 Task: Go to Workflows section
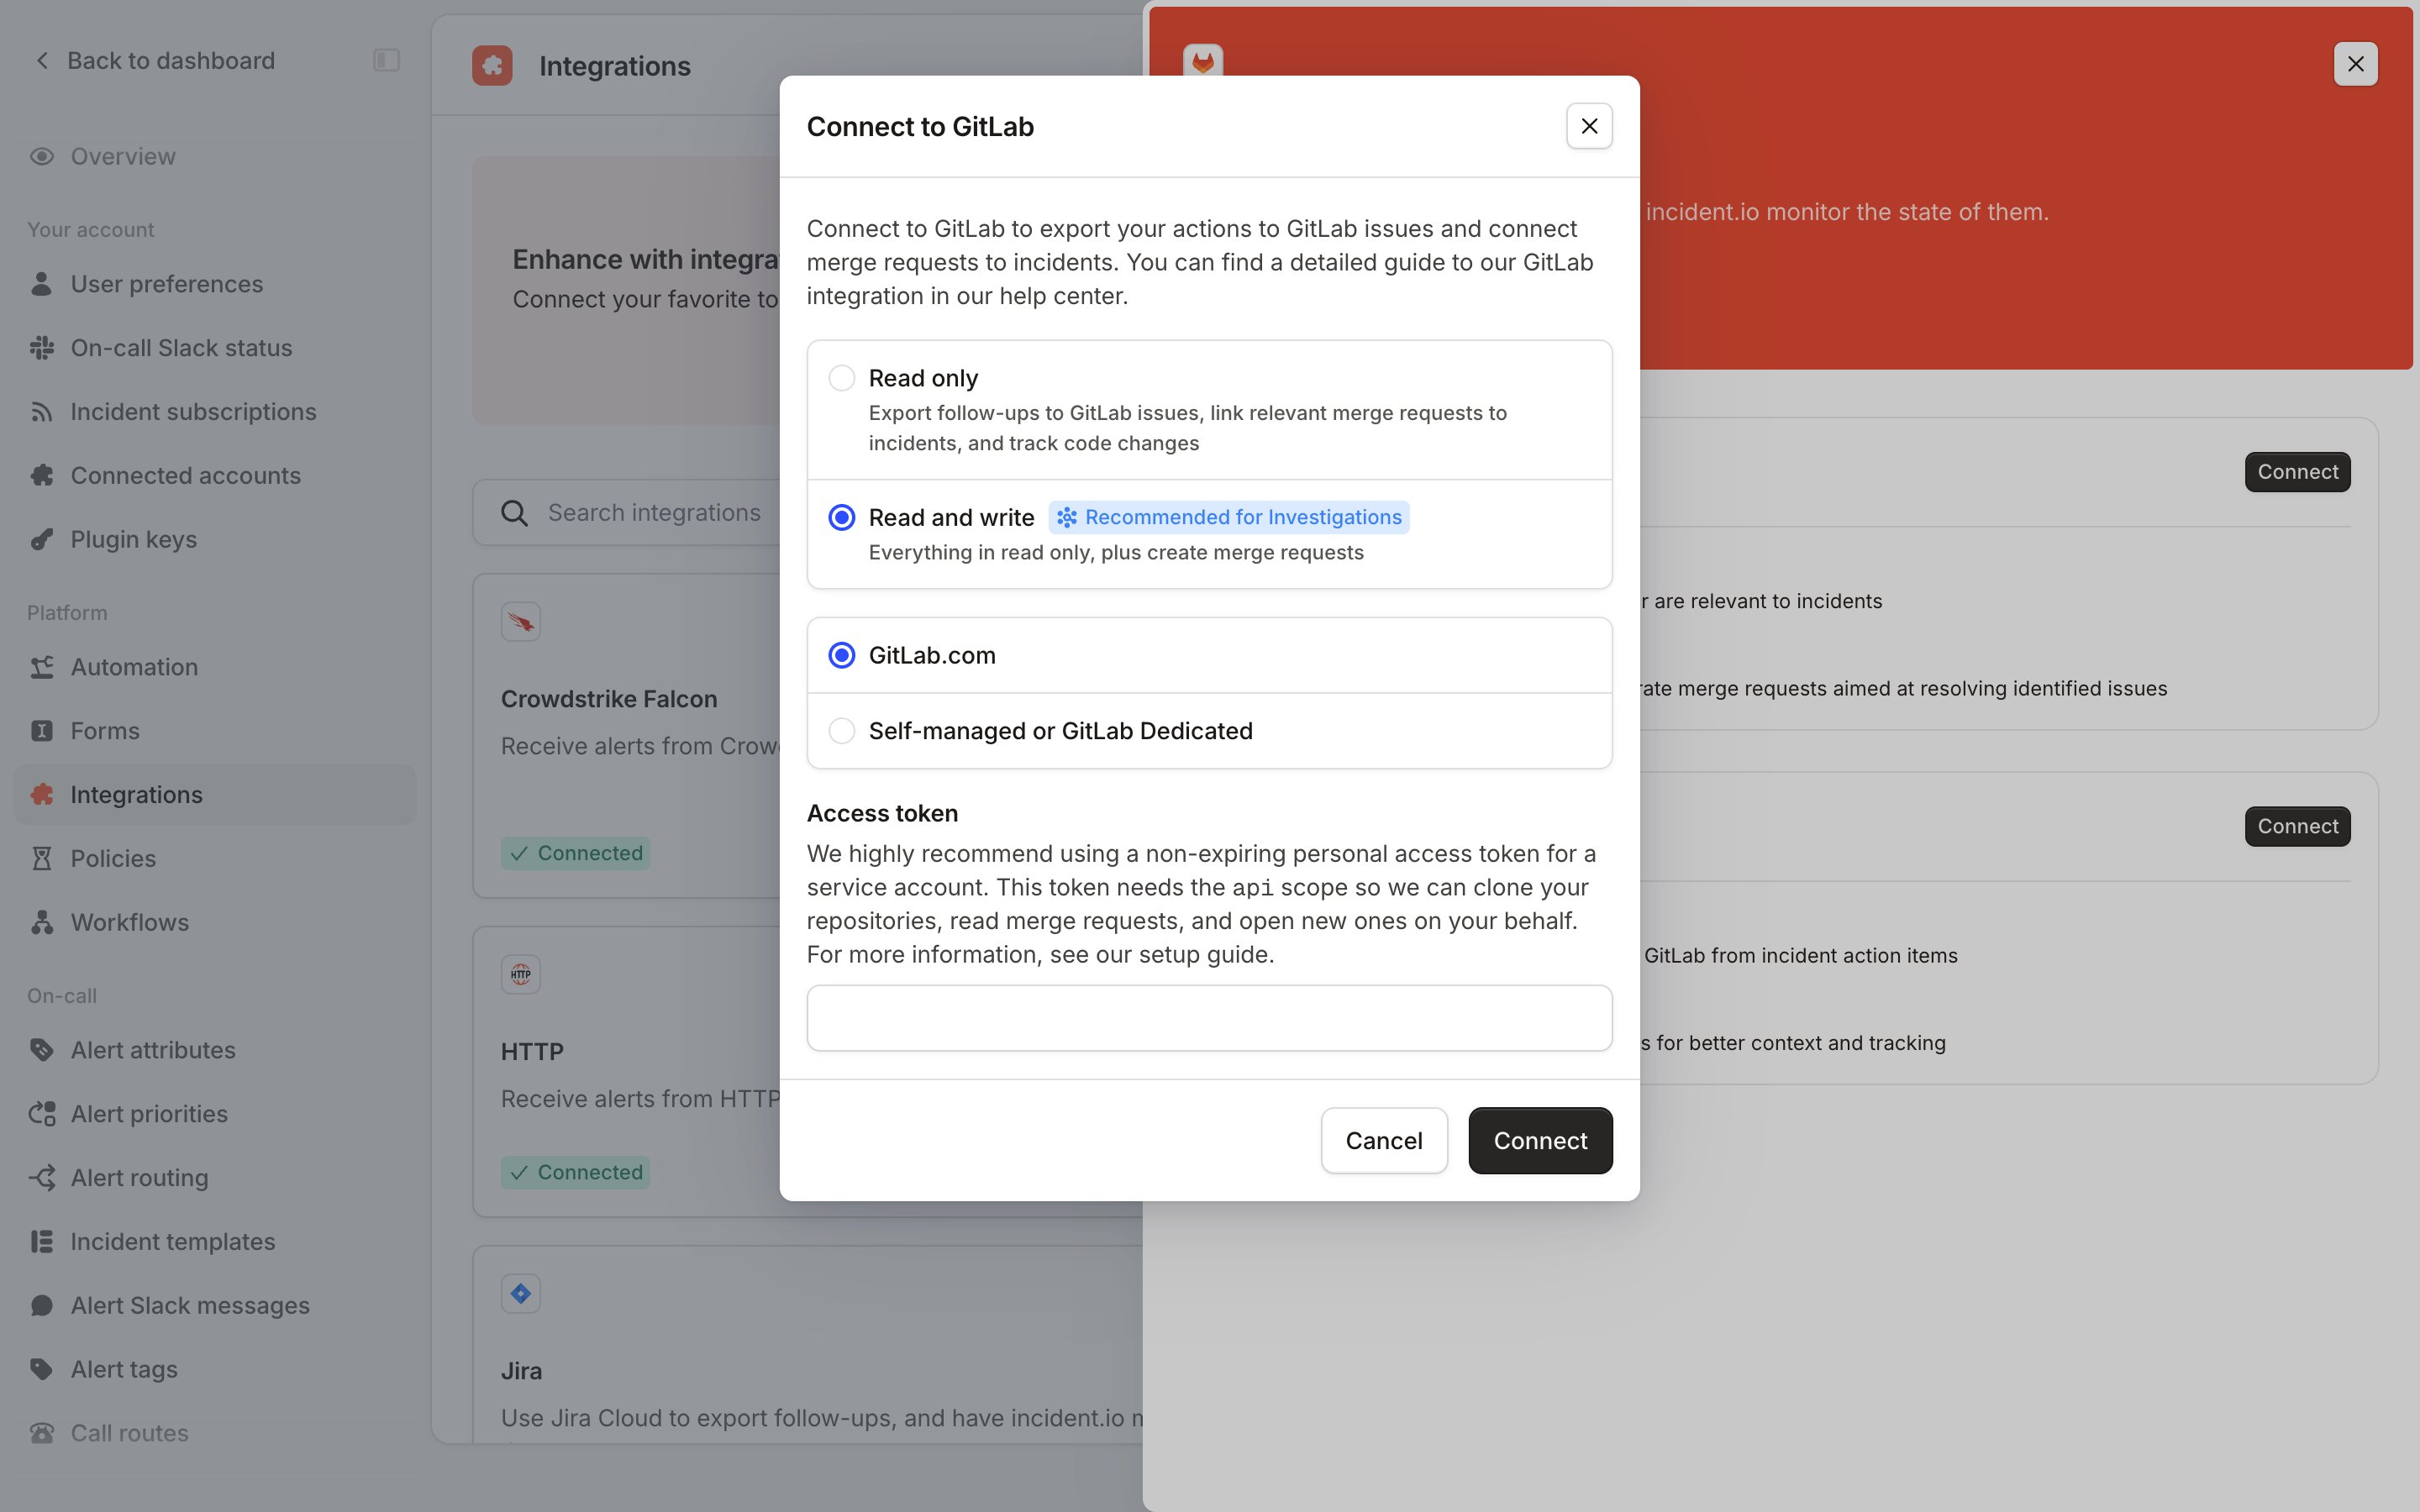click(x=215, y=922)
